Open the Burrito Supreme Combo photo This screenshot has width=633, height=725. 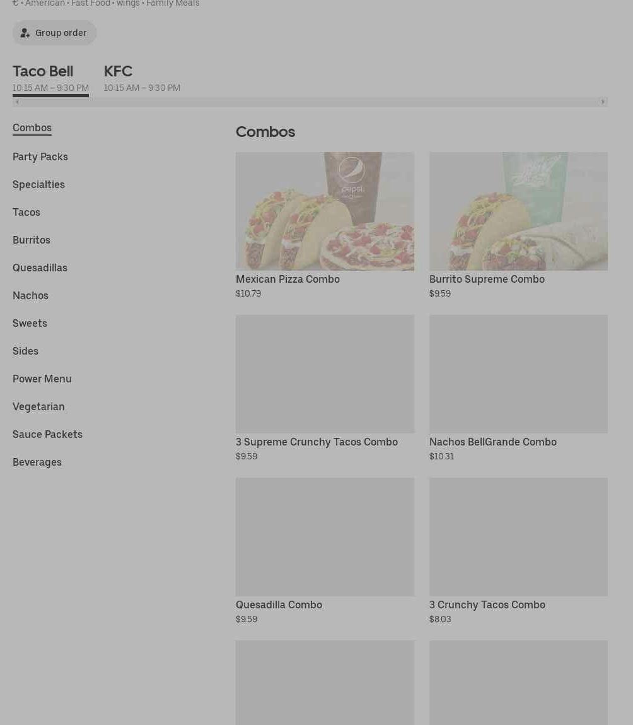click(518, 211)
